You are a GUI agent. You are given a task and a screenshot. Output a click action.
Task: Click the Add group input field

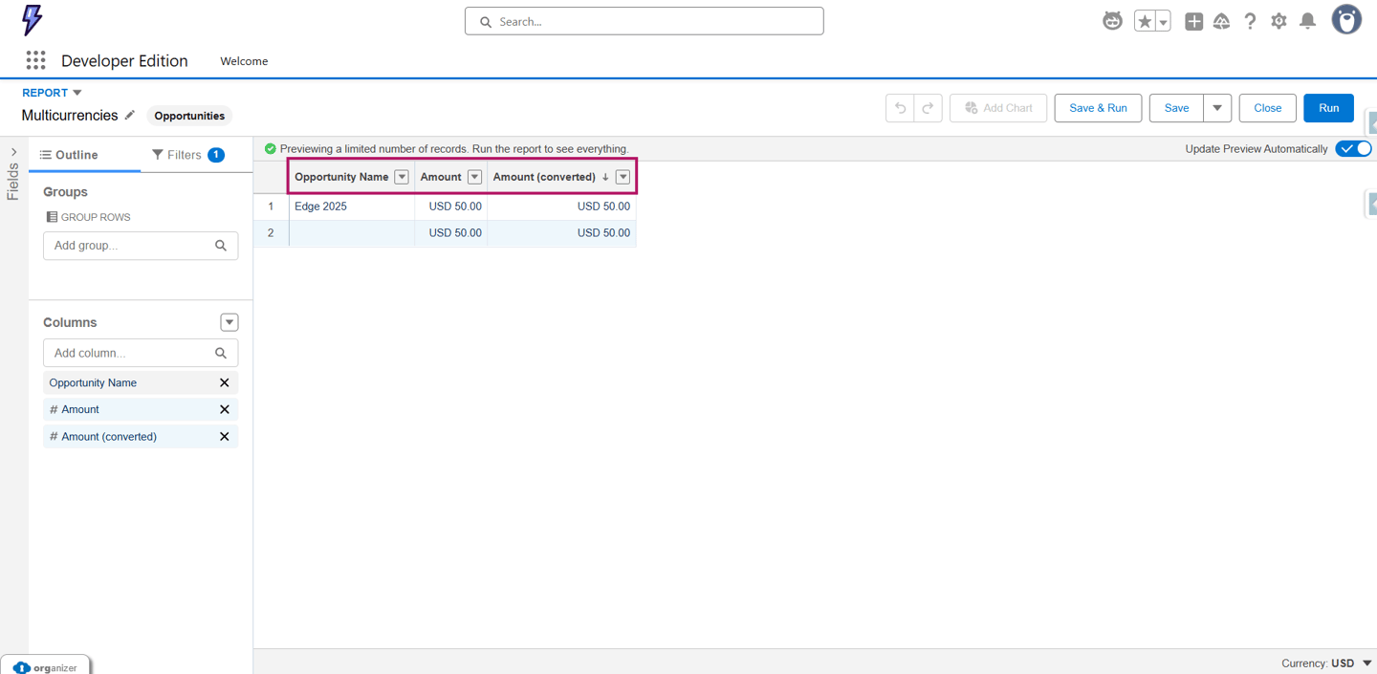pos(141,246)
